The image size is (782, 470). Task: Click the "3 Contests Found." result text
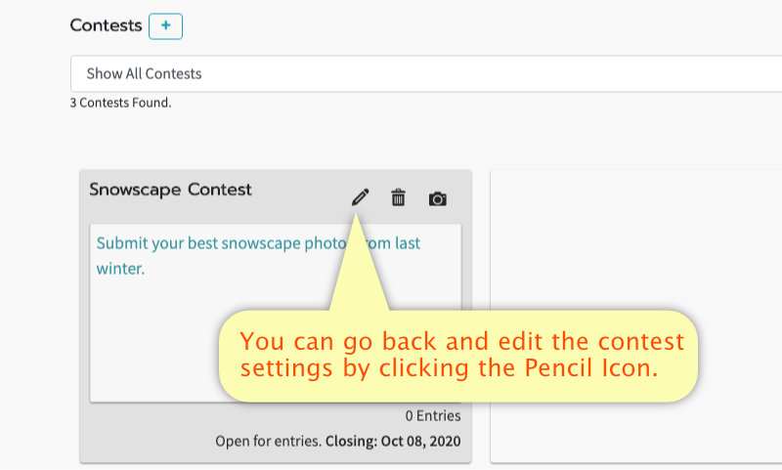(x=120, y=103)
